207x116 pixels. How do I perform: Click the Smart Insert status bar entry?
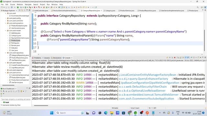tap(135, 108)
